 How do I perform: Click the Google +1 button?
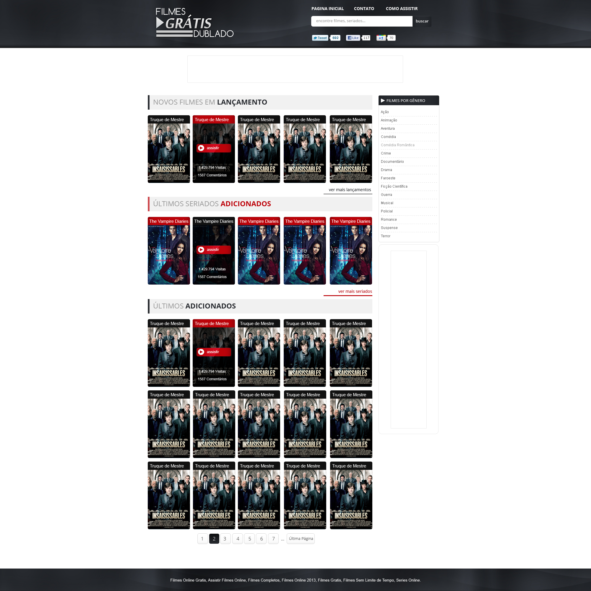[381, 38]
